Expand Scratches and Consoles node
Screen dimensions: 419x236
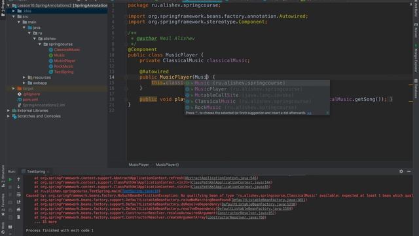[9, 116]
